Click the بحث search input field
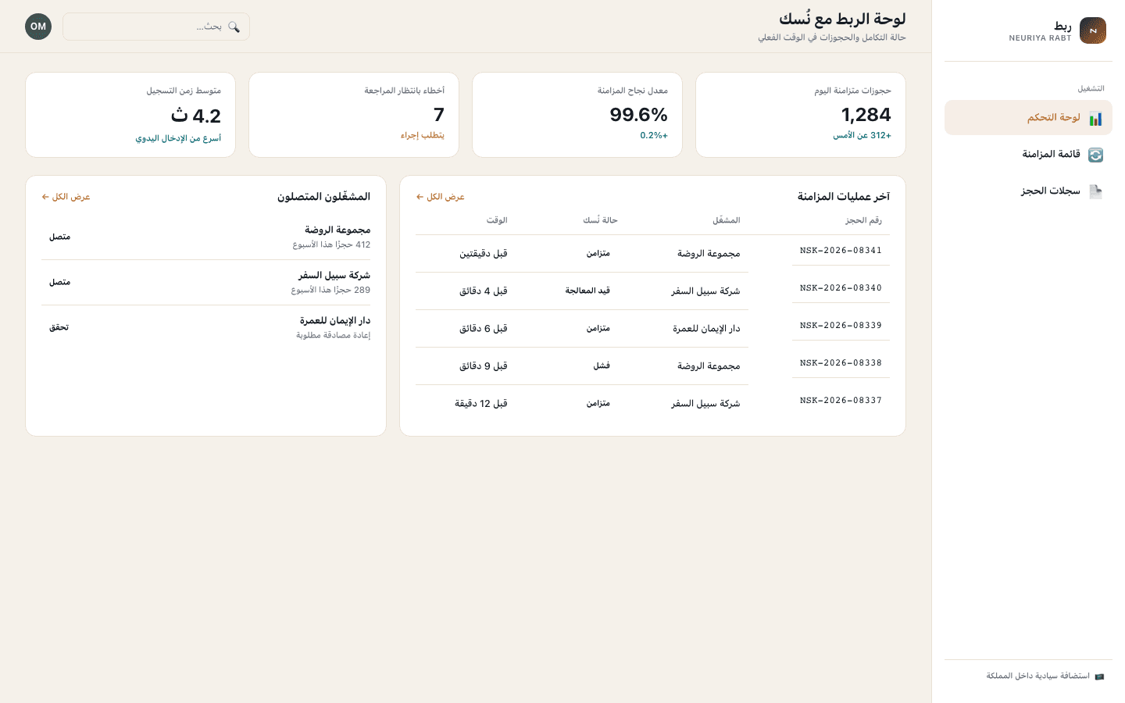Screen dimensions: 1125x703 pos(156,27)
